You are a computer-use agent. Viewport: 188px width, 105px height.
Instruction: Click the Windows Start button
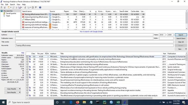click(3, 102)
